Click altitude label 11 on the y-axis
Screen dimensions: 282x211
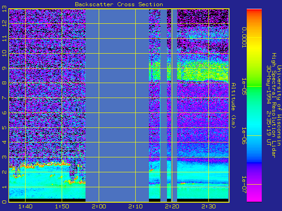pyautogui.click(x=4, y=38)
